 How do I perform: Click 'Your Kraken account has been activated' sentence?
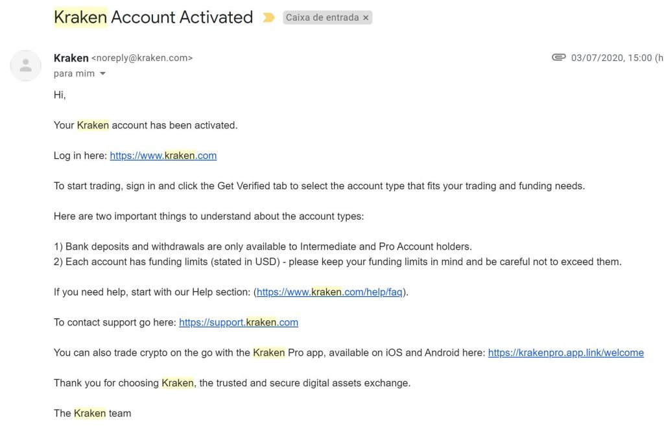pyautogui.click(x=145, y=125)
